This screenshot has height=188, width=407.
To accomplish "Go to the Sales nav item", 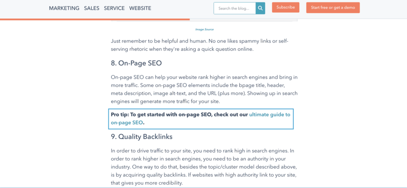I will click(x=92, y=8).
